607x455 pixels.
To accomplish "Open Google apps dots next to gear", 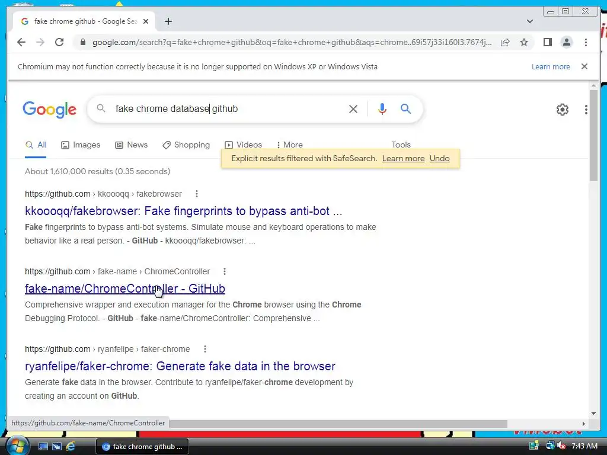I will (x=586, y=110).
